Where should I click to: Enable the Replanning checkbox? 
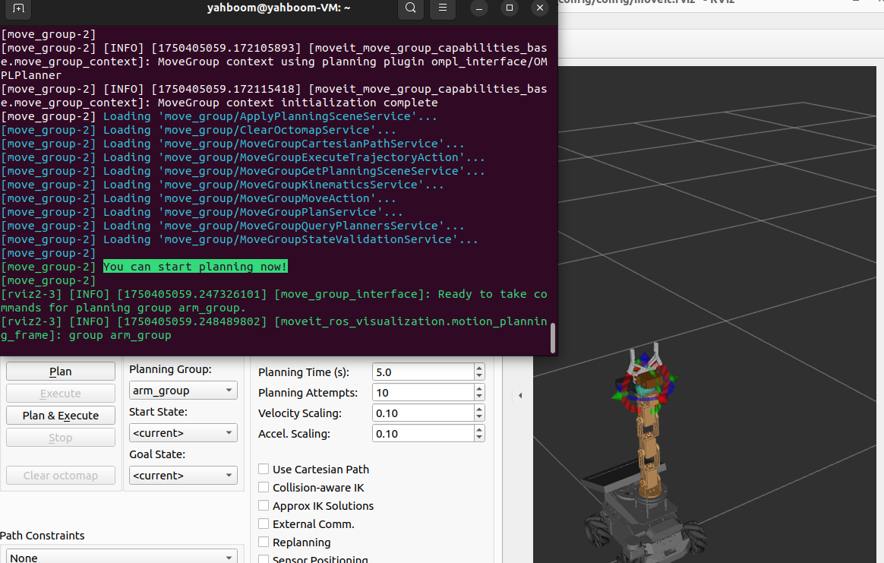264,542
